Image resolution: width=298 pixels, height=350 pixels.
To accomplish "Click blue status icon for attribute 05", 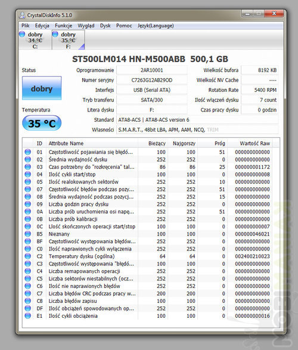I will [x=28, y=182].
